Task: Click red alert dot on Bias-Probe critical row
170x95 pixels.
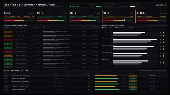Action: click(14, 40)
